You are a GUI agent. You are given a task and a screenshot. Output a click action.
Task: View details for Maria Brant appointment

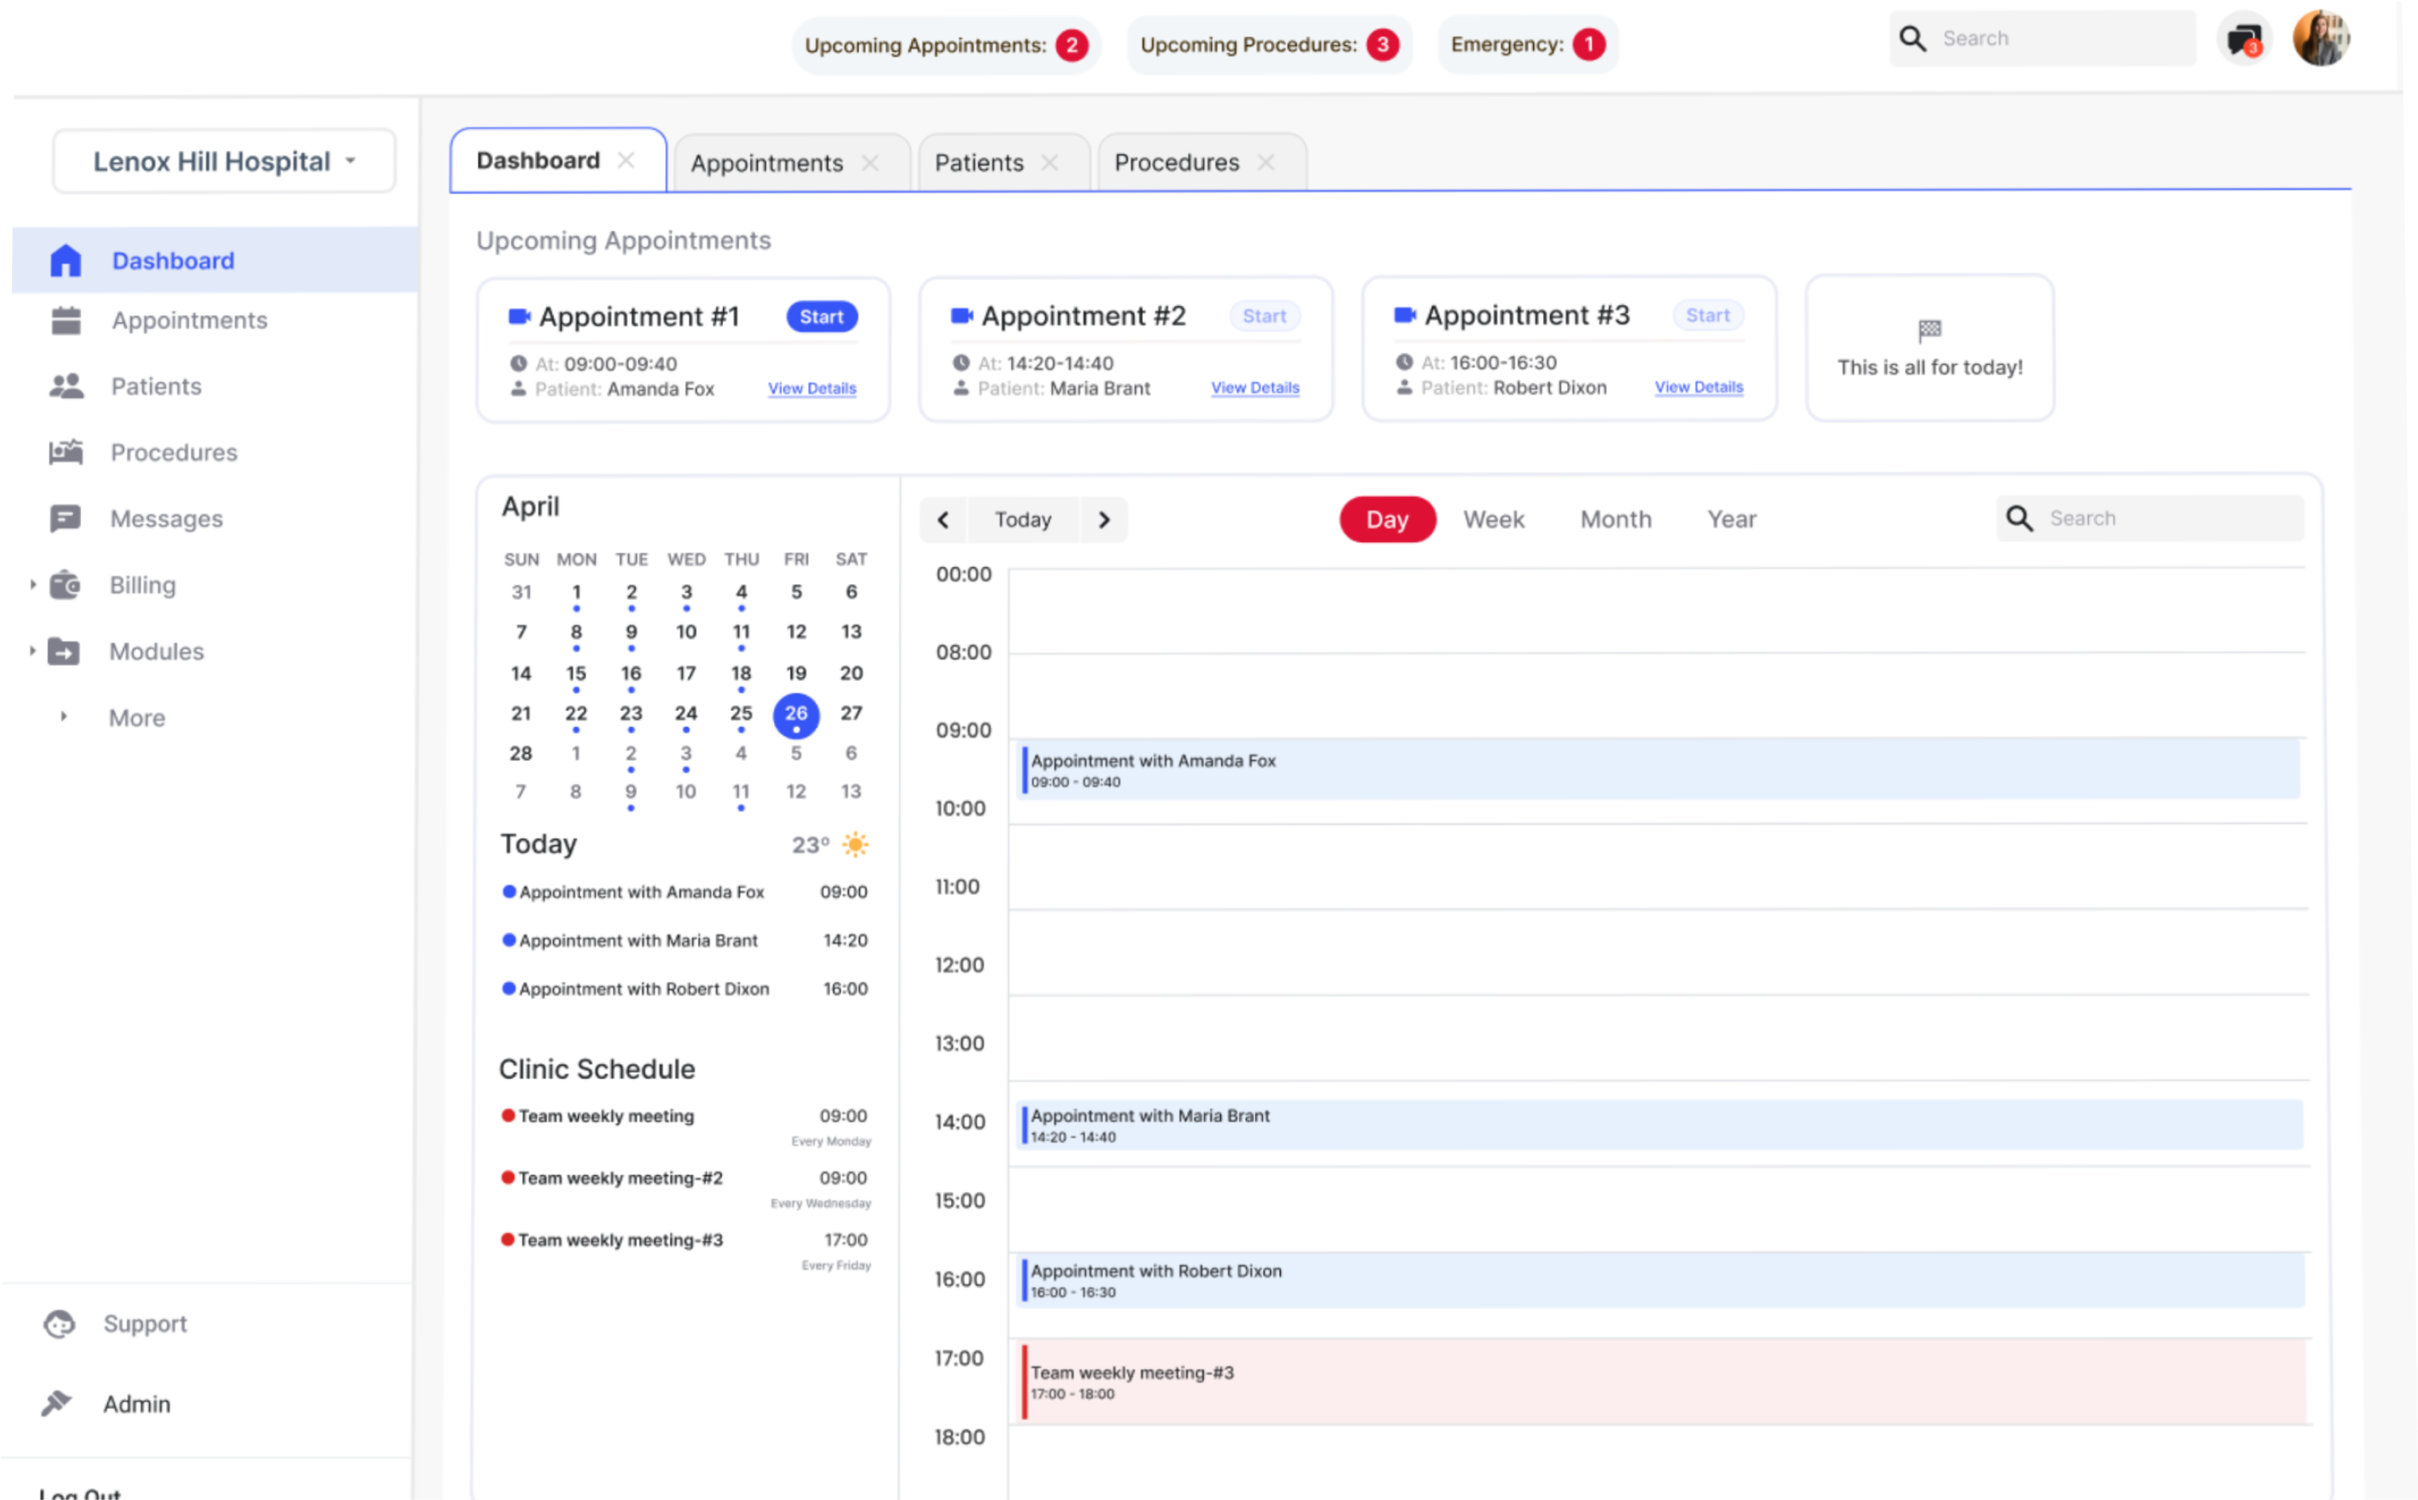coord(1254,388)
